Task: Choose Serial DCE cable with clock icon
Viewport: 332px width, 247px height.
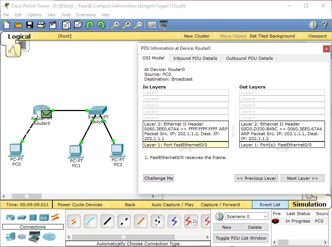Action: 191,221
